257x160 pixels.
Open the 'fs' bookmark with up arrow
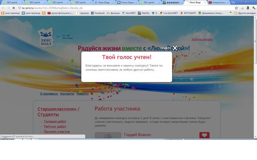tap(155, 13)
